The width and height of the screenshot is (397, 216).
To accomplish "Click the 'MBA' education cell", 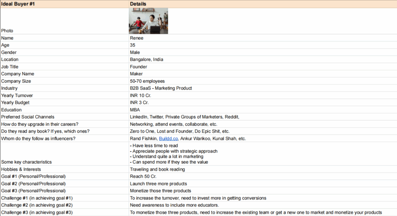I will [x=135, y=110].
